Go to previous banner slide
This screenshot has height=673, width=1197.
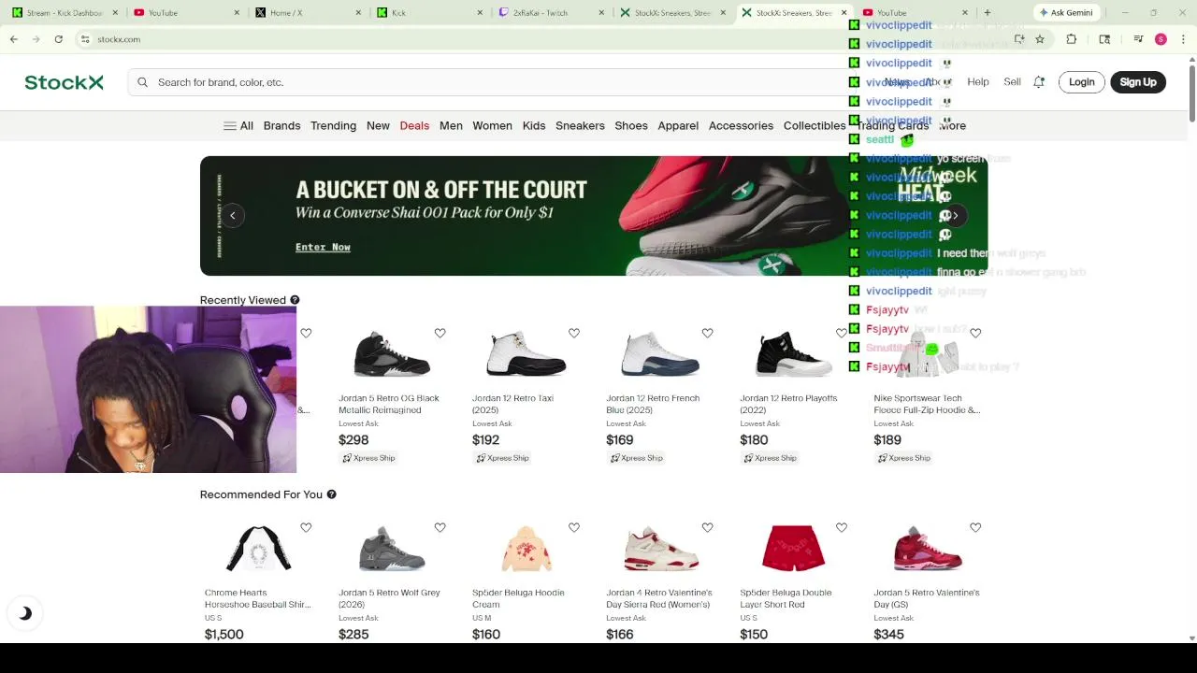[x=233, y=216]
